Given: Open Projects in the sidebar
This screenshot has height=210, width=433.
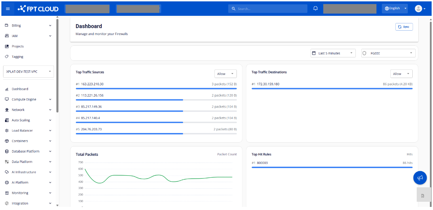Looking at the screenshot, I should (18, 46).
